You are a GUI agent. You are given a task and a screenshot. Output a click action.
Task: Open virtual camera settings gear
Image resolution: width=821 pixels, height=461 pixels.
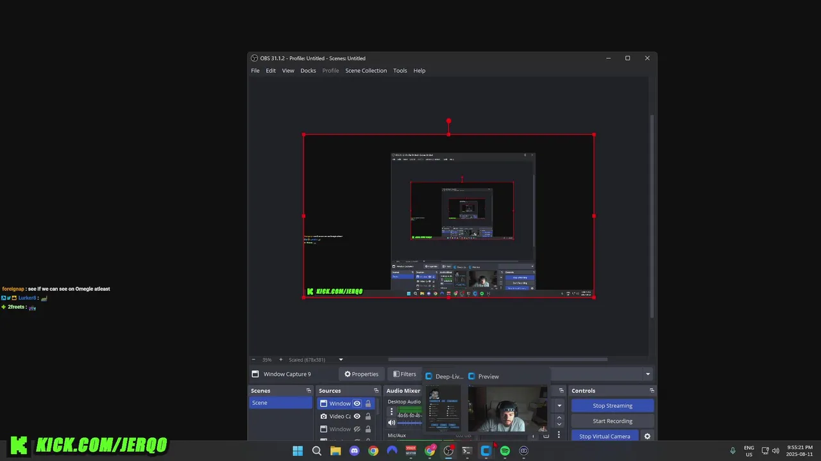click(x=647, y=436)
